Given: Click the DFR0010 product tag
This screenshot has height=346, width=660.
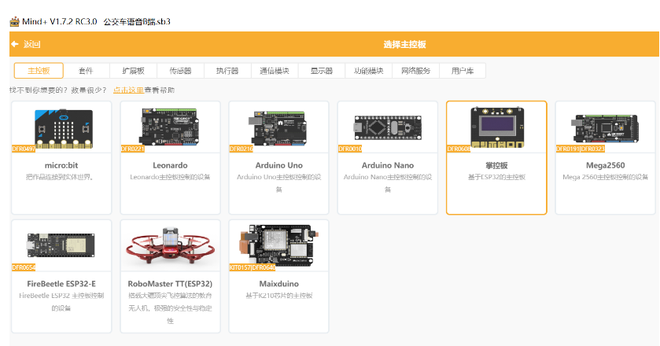Looking at the screenshot, I should coord(350,149).
